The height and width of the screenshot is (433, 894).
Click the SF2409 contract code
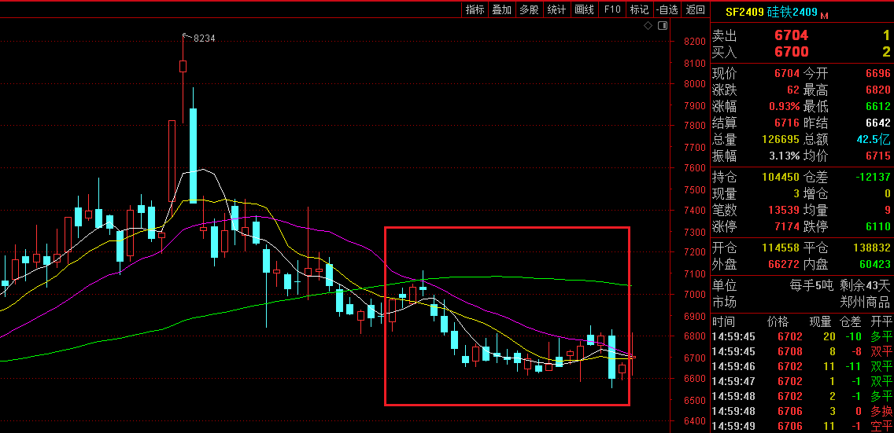click(744, 12)
